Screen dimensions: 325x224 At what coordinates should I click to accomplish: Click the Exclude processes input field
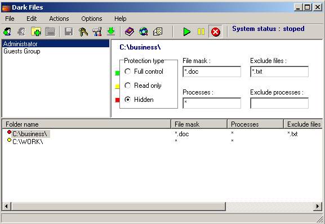tap(279, 103)
